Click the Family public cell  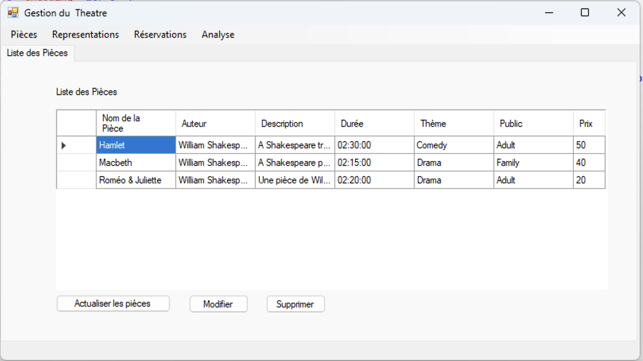[x=533, y=163]
